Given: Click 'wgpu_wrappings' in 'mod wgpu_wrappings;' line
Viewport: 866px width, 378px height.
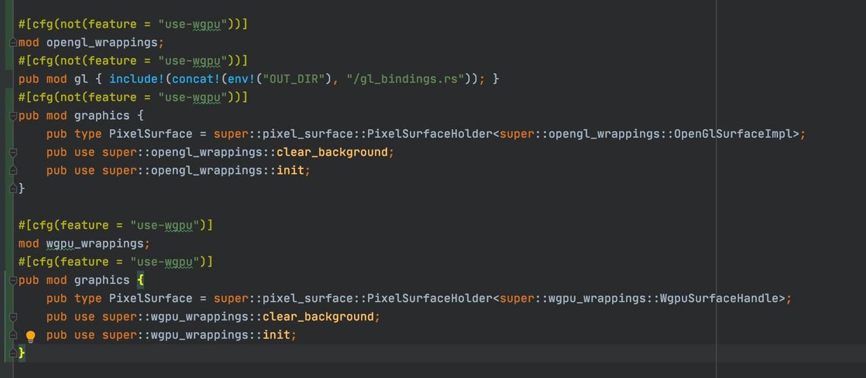Looking at the screenshot, I should [95, 243].
